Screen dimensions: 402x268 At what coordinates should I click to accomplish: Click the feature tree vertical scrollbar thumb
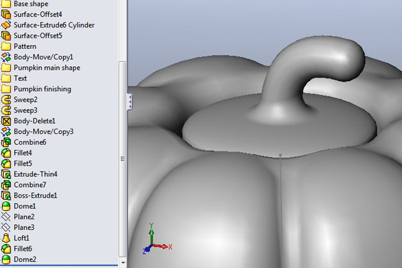pos(123,159)
